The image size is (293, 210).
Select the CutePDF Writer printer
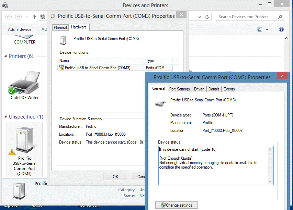(24, 85)
